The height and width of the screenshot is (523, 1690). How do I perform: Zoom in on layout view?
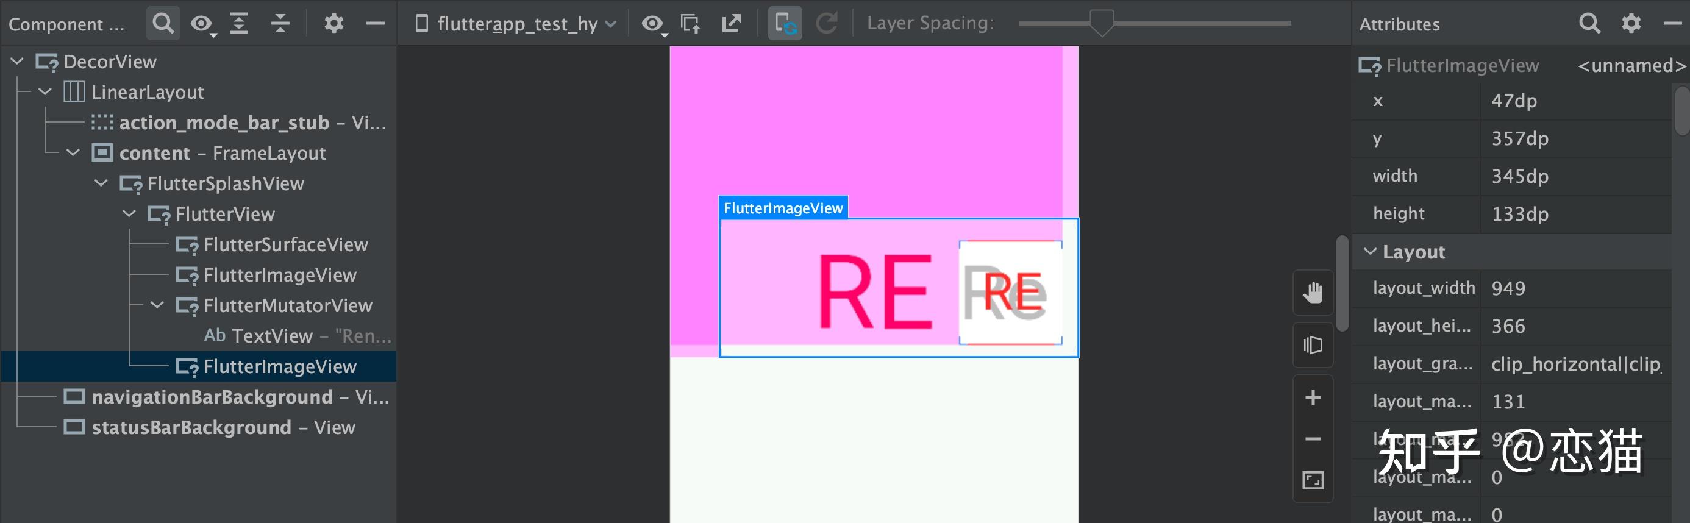1313,397
